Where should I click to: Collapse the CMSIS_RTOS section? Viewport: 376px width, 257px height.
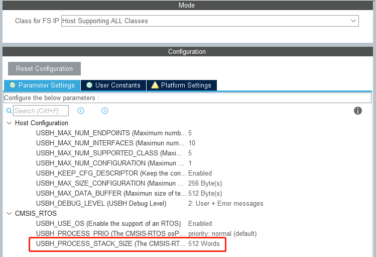[x=9, y=213]
